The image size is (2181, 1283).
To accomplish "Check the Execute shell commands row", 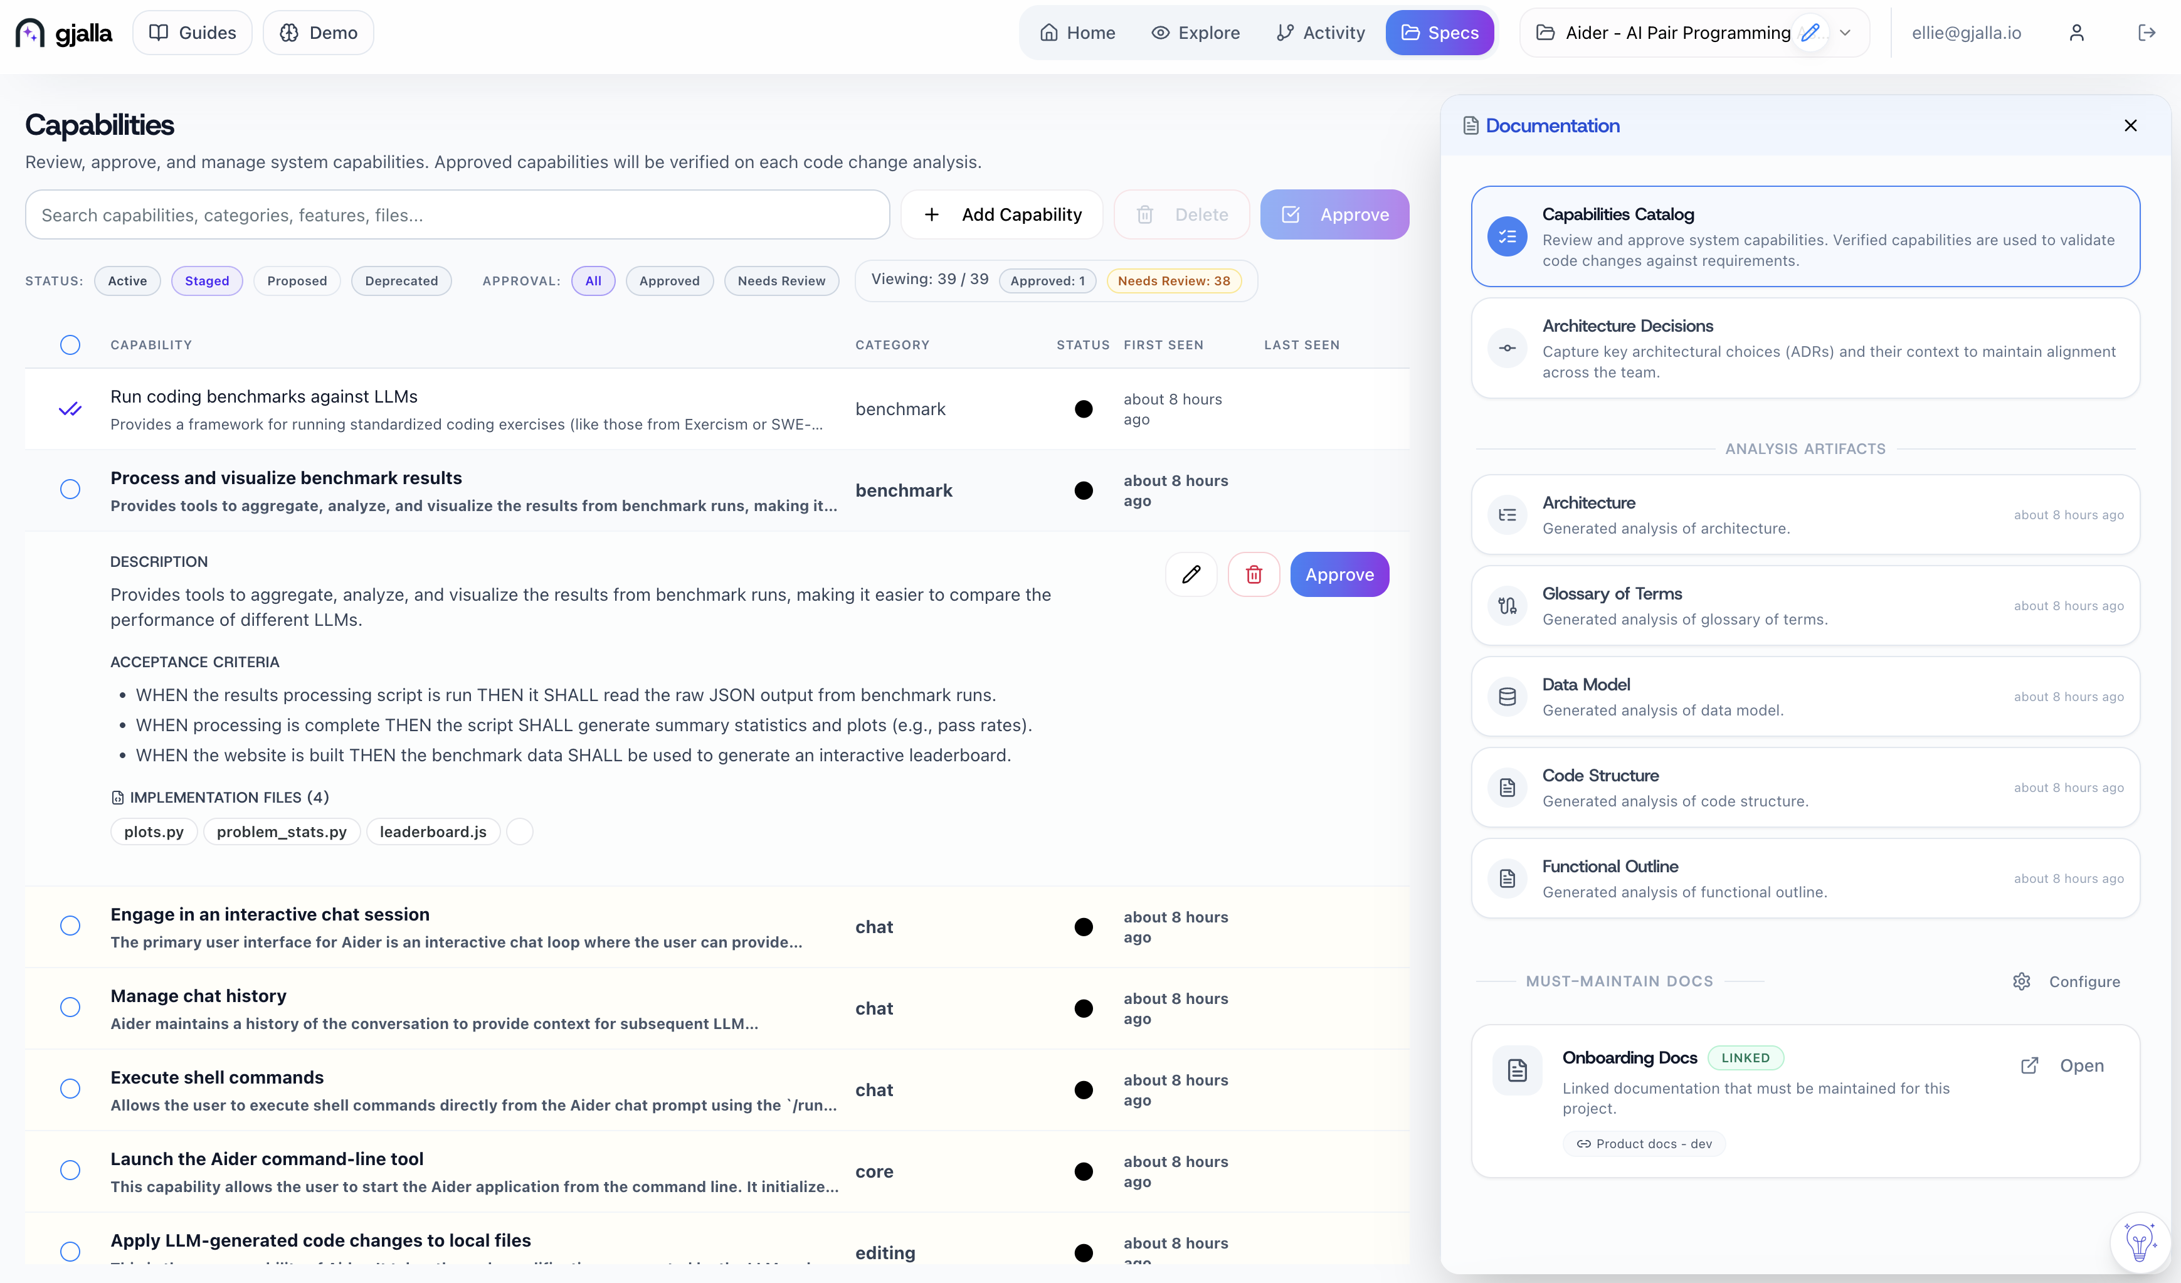I will [x=70, y=1088].
